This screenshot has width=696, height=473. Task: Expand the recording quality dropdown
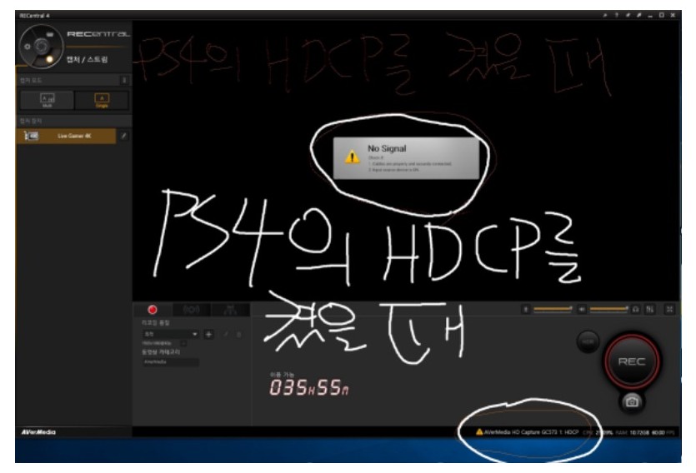pos(170,334)
